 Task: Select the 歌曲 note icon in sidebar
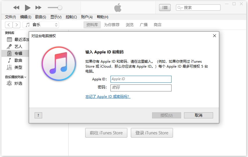point(10,60)
